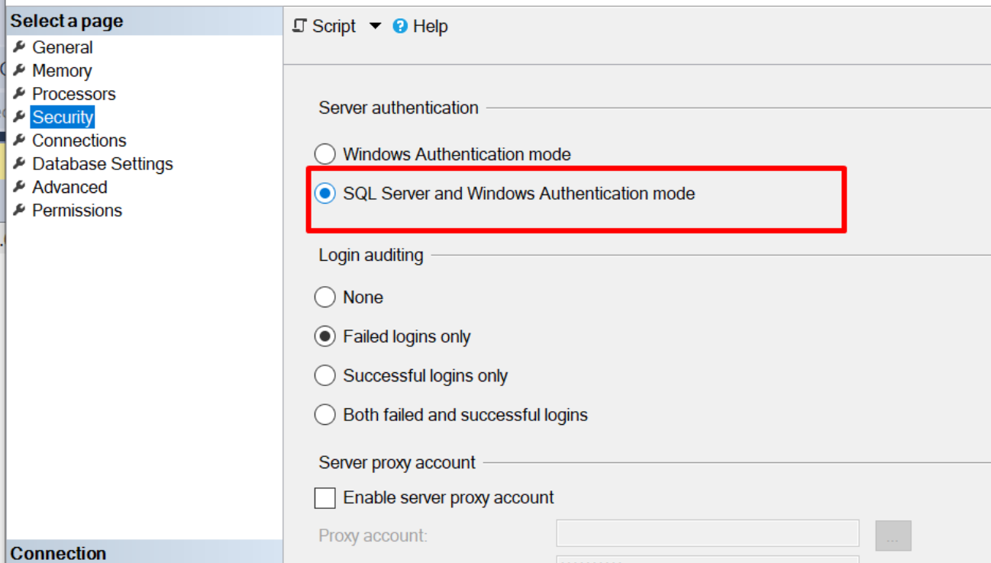Click the wrench icon beside Memory
This screenshot has height=563, width=991.
click(x=19, y=71)
